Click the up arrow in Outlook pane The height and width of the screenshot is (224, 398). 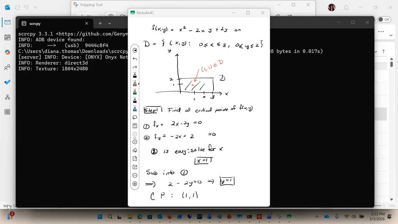click(383, 51)
